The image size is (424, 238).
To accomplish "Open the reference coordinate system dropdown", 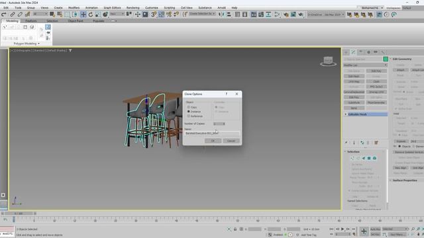I will (x=117, y=14).
